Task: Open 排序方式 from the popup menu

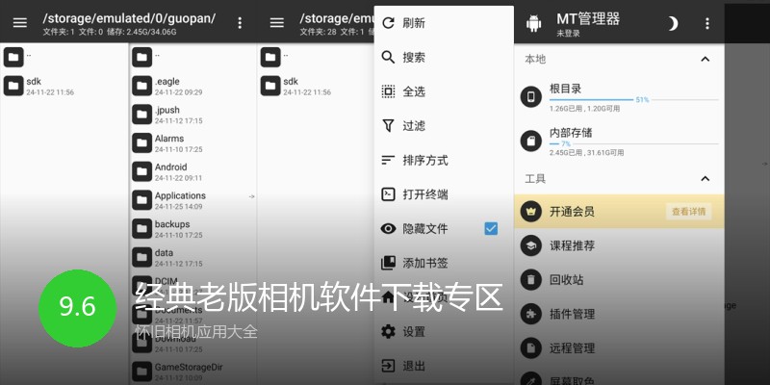Action: tap(444, 161)
